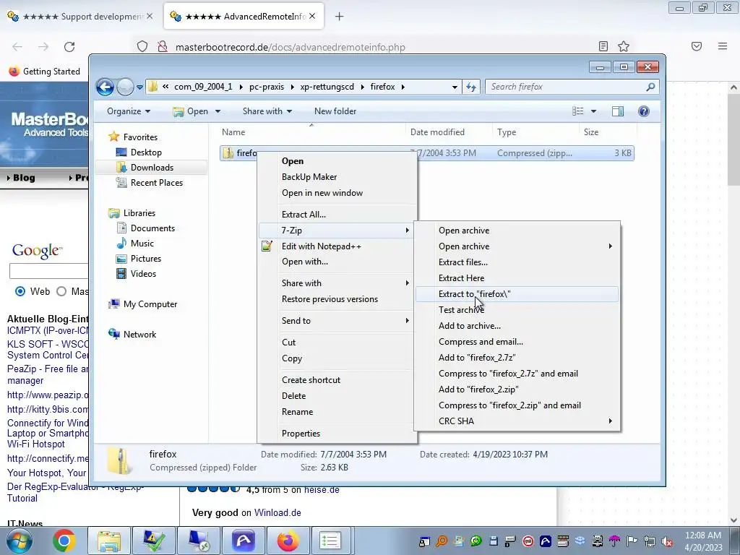Viewport: 740px width, 555px height.
Task: Click the Windows Start orb
Action: tap(20, 541)
